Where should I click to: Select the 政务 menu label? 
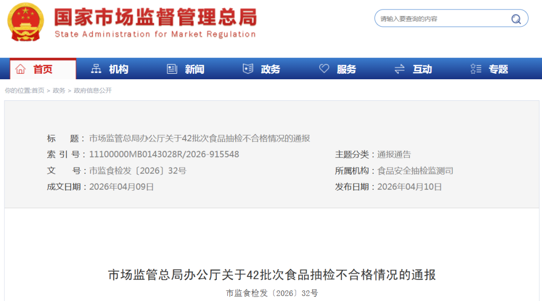pyautogui.click(x=270, y=69)
